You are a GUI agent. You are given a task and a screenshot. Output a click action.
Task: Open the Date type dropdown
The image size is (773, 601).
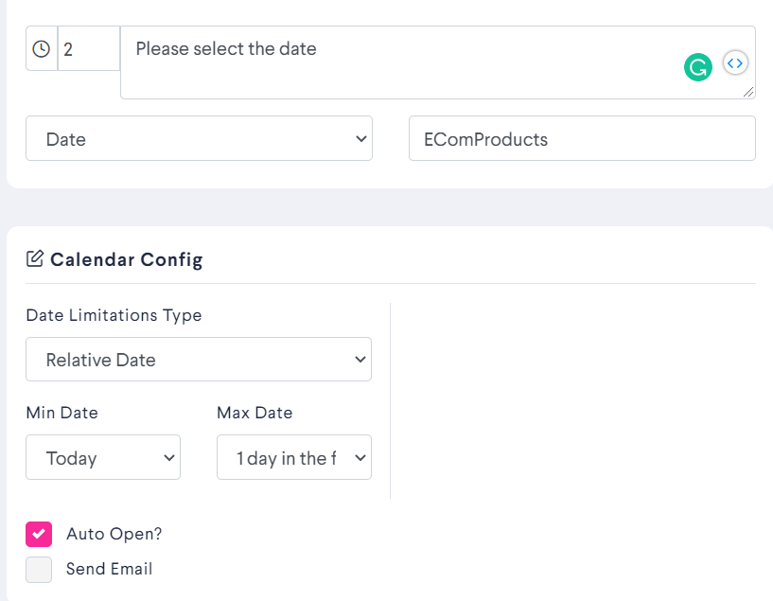coord(200,138)
